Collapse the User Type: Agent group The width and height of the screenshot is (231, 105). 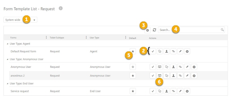pos(8,44)
